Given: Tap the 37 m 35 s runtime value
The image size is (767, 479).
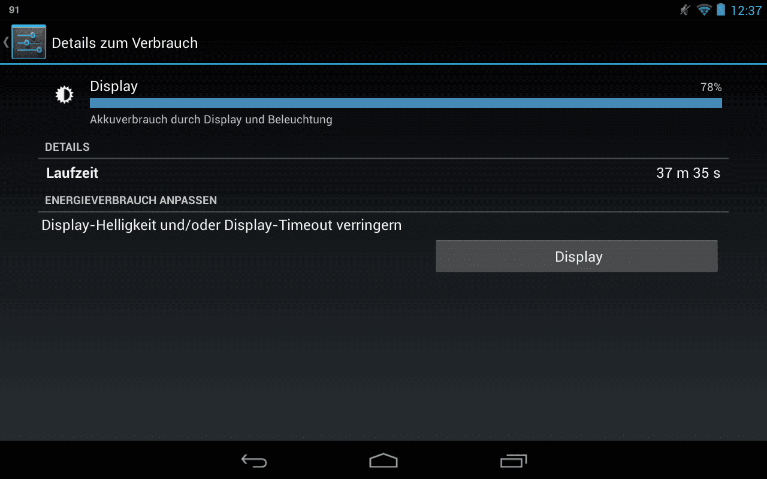Looking at the screenshot, I should pyautogui.click(x=688, y=174).
